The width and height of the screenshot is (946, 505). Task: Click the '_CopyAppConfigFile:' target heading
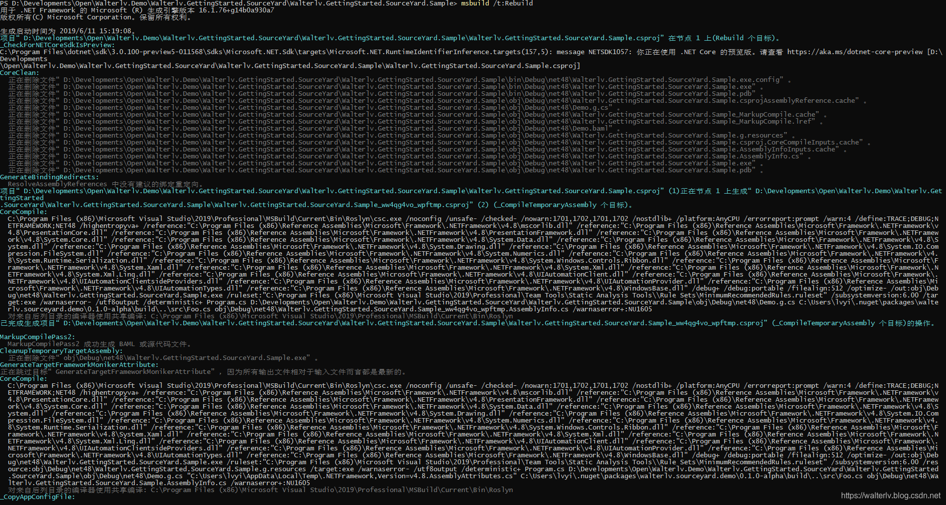[x=38, y=497]
